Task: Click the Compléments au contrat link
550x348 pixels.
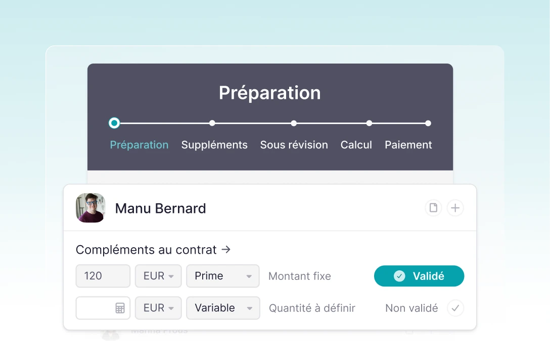Action: pyautogui.click(x=146, y=250)
